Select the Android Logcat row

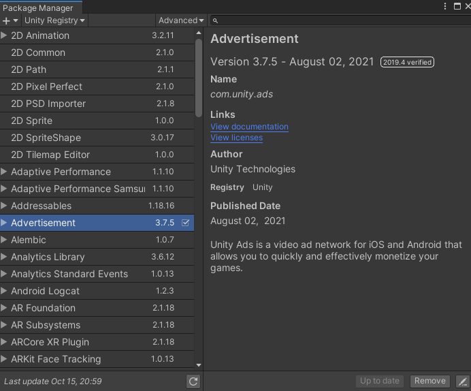tap(97, 291)
